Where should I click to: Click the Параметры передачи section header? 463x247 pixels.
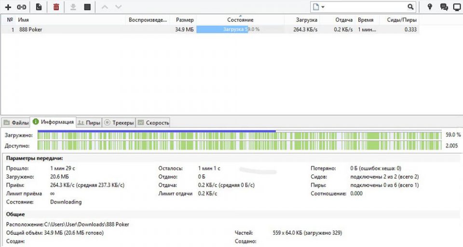35,158
